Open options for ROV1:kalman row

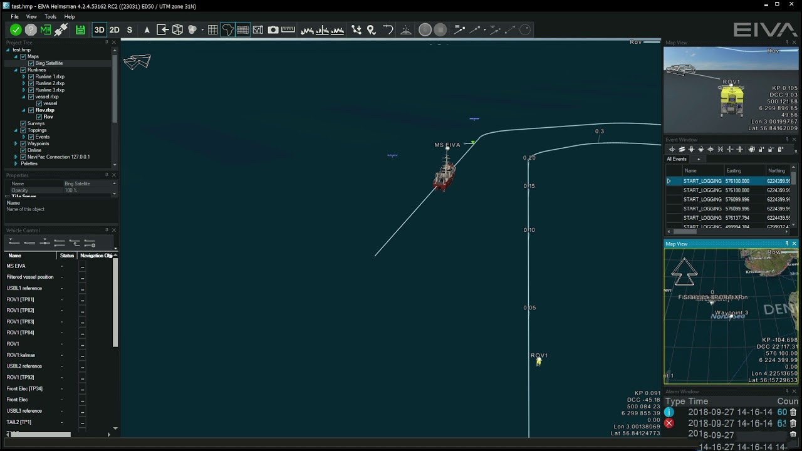[82, 355]
